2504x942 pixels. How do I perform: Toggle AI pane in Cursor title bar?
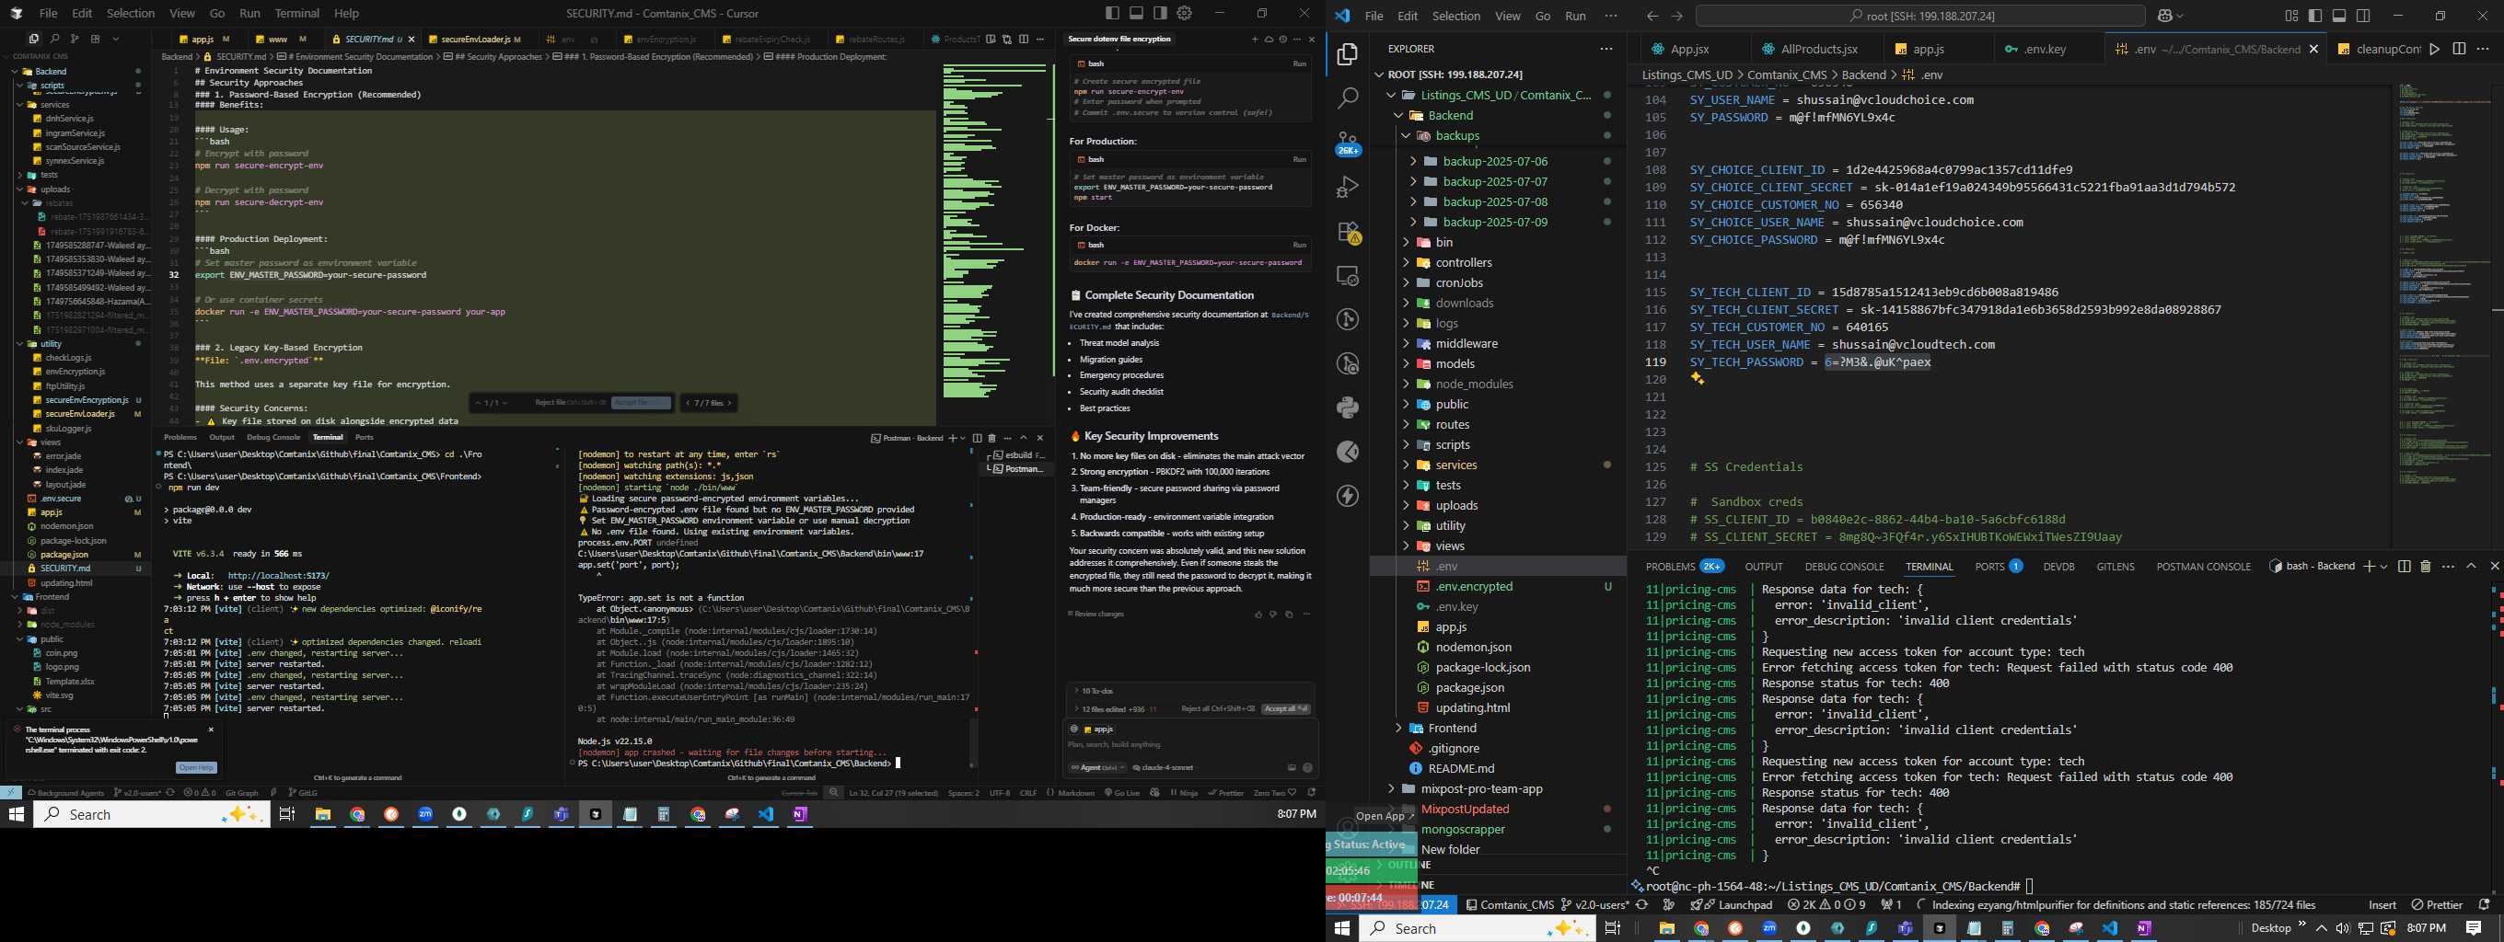click(x=1161, y=13)
